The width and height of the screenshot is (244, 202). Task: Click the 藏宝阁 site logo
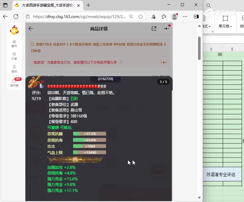point(14,30)
